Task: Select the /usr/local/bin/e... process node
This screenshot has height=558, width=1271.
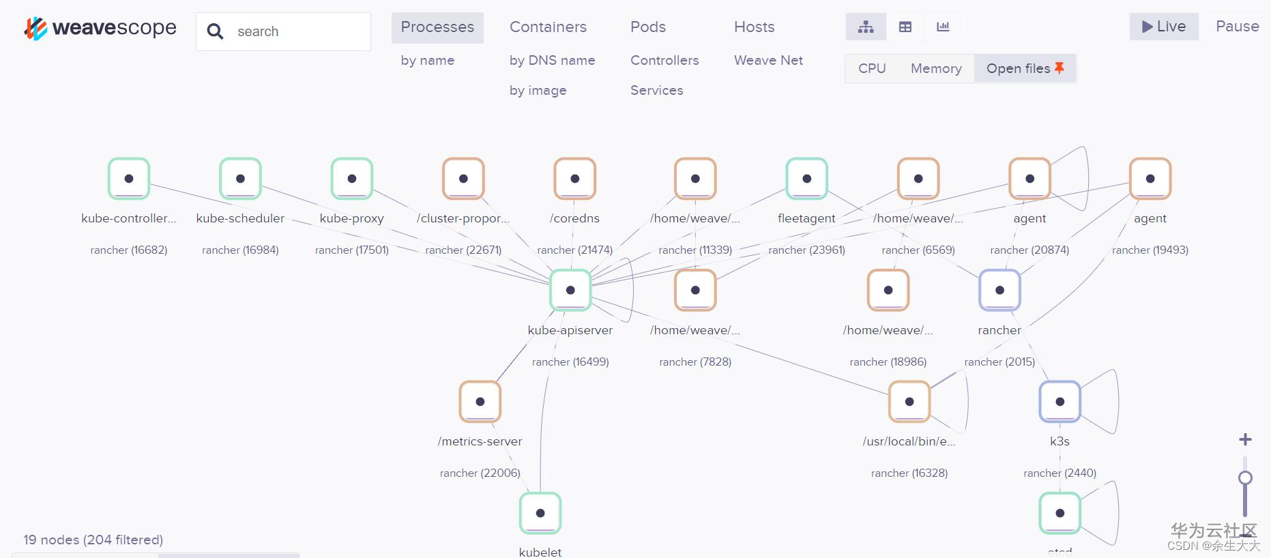Action: (x=909, y=402)
